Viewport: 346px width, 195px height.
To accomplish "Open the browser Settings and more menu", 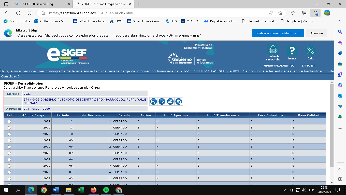I will (339, 13).
